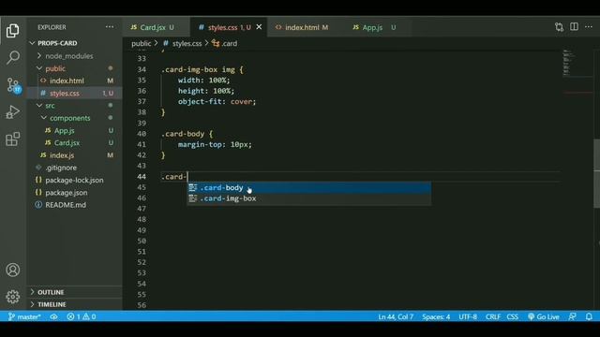Viewport: 600px width, 337px height.
Task: Open README.md in the file tree
Action: coord(75,205)
